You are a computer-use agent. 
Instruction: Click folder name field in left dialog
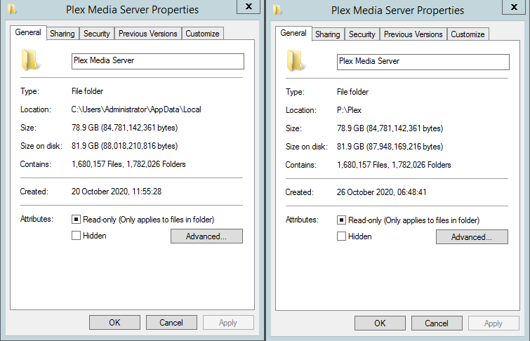click(158, 61)
